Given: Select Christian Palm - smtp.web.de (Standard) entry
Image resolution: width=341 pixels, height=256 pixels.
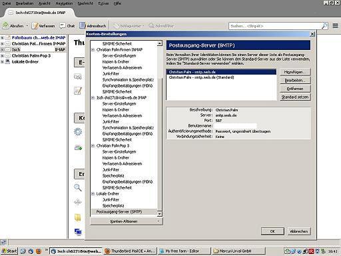Looking at the screenshot, I should [221, 77].
